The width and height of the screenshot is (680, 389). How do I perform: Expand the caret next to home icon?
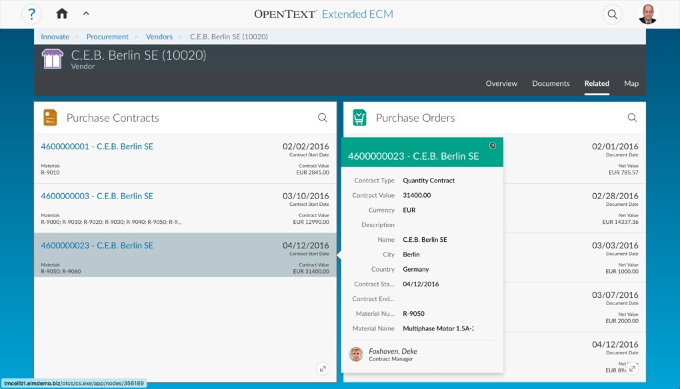click(86, 13)
